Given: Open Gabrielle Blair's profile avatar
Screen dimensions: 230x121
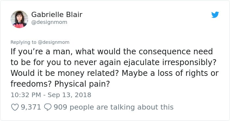Looking at the screenshot, I should tap(19, 19).
